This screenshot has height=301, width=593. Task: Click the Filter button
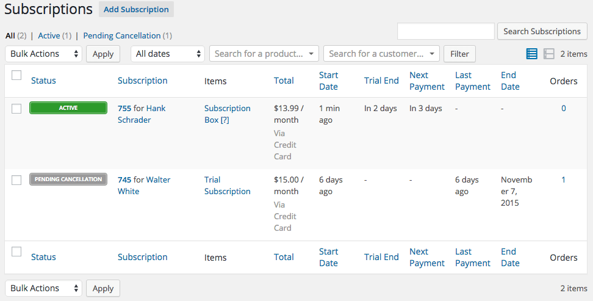[x=459, y=54]
